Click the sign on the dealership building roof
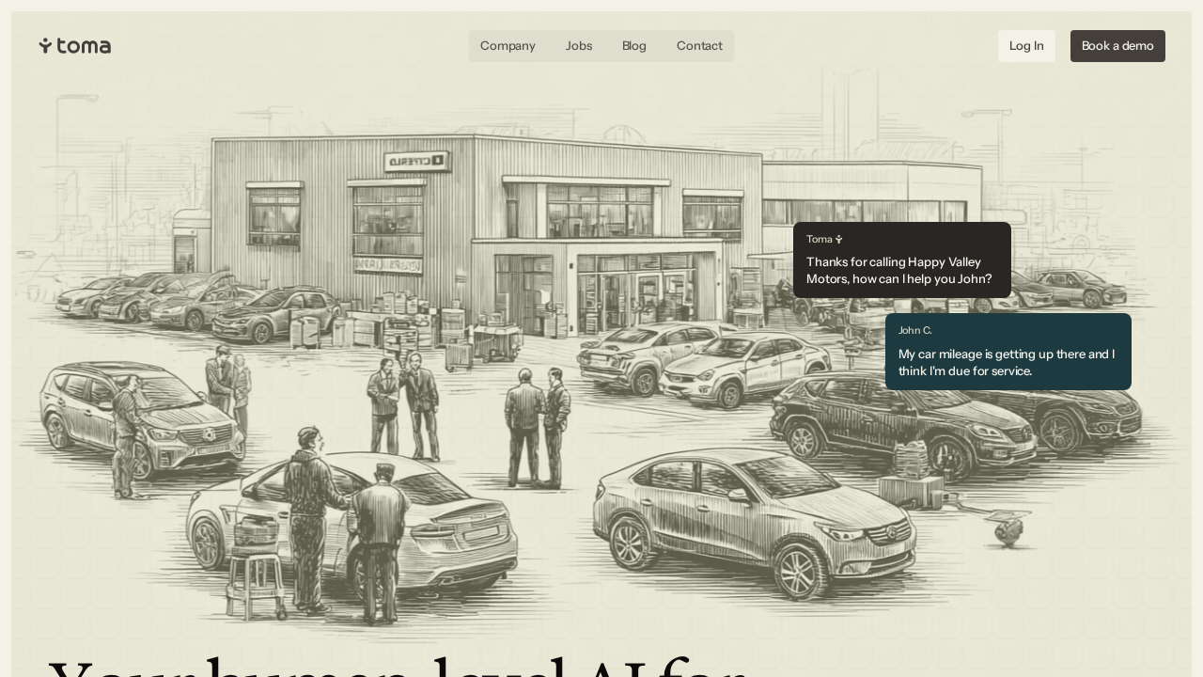This screenshot has height=677, width=1203. [x=416, y=162]
